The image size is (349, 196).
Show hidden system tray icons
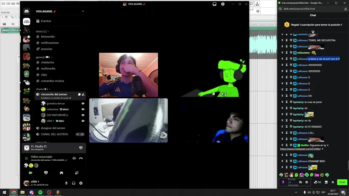[x=296, y=192]
